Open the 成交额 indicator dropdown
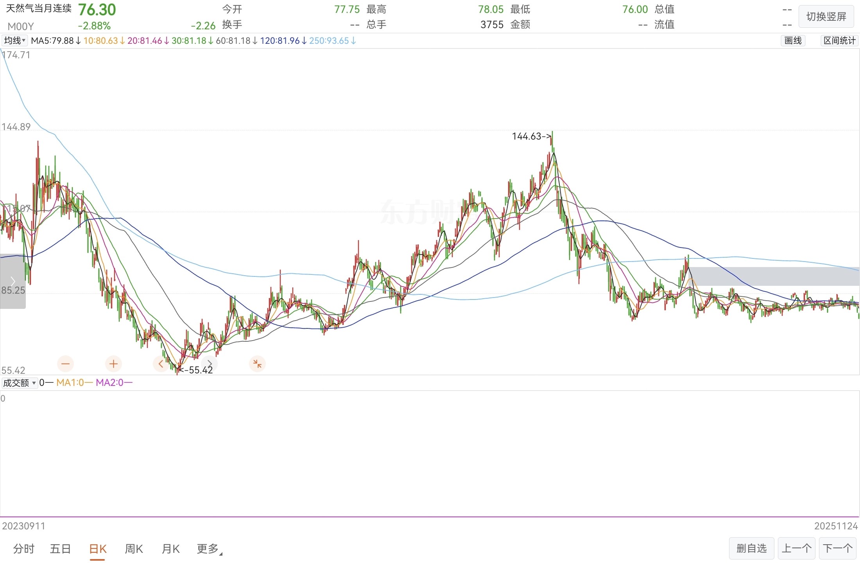This screenshot has height=563, width=860. point(20,383)
